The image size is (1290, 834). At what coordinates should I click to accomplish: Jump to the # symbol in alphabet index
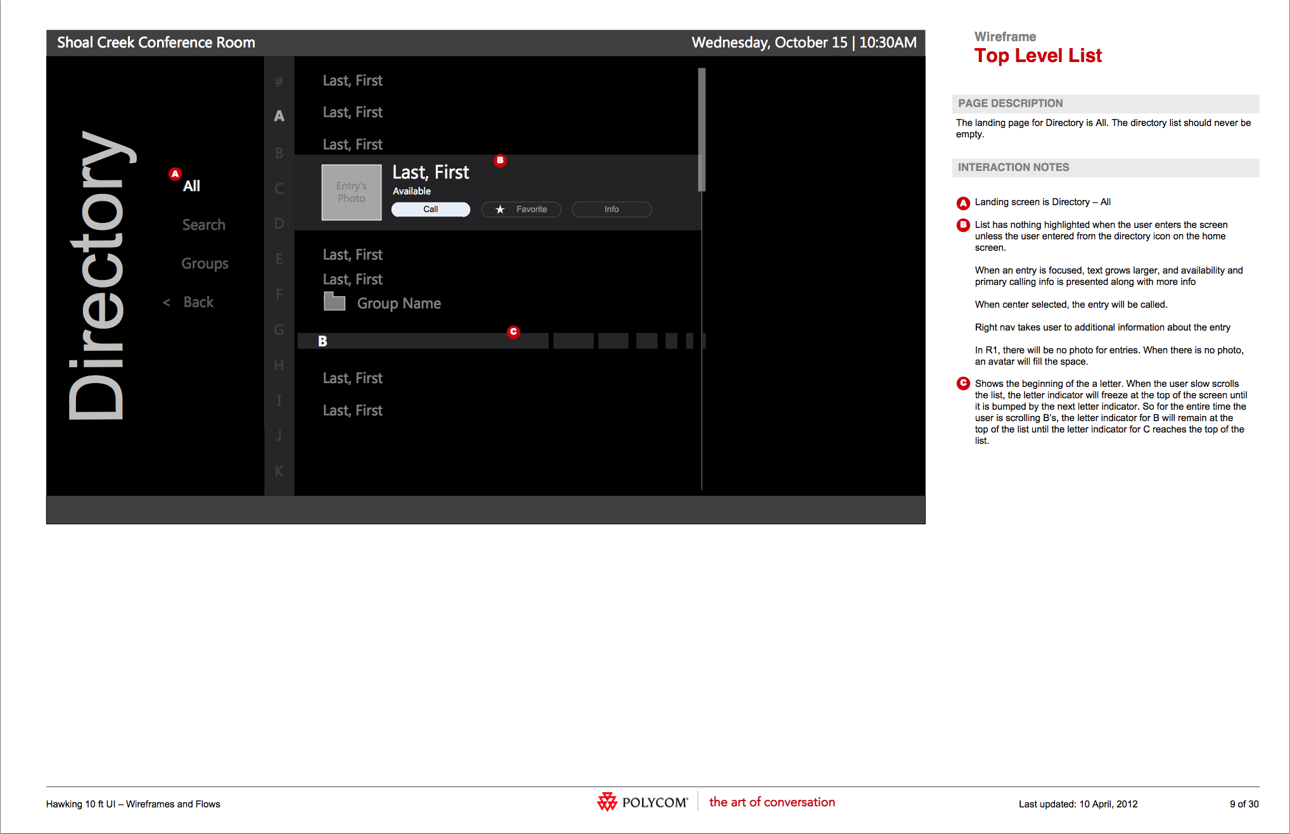pyautogui.click(x=279, y=80)
